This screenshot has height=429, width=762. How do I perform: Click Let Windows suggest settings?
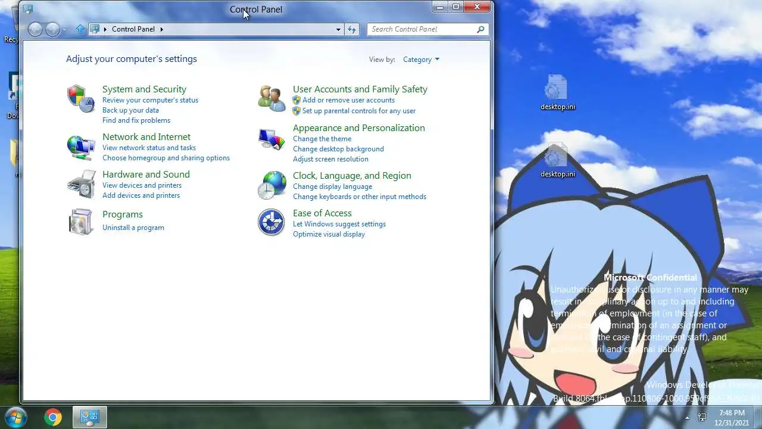339,224
